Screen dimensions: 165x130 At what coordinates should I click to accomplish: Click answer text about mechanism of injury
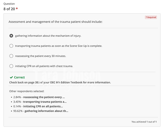tap(48, 36)
